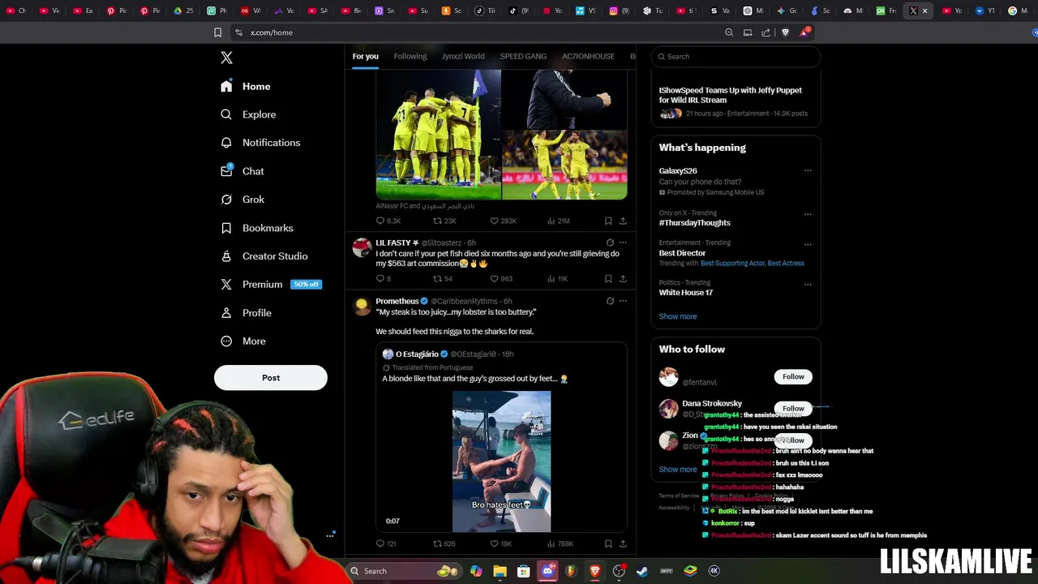Reply to the AlNassr FC post
1038x584 pixels.
[388, 221]
